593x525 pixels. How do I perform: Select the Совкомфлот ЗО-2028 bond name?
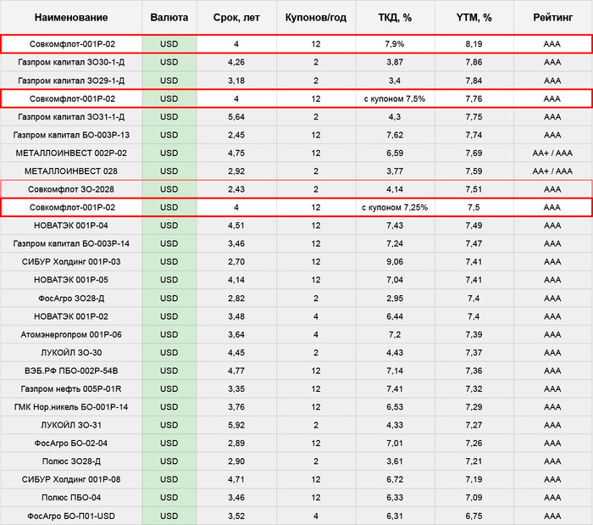point(72,189)
